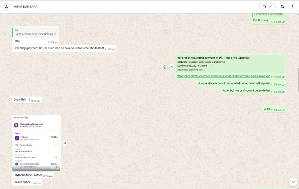Select the 'Okay Thik h !' message
The height and width of the screenshot is (189, 299).
tap(22, 100)
